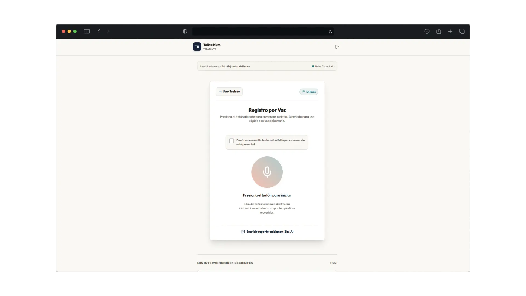
Task: Start voice recording with microphone button
Action: point(267,172)
